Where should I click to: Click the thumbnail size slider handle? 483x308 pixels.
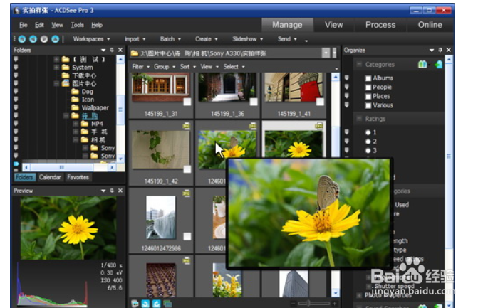click(x=308, y=304)
